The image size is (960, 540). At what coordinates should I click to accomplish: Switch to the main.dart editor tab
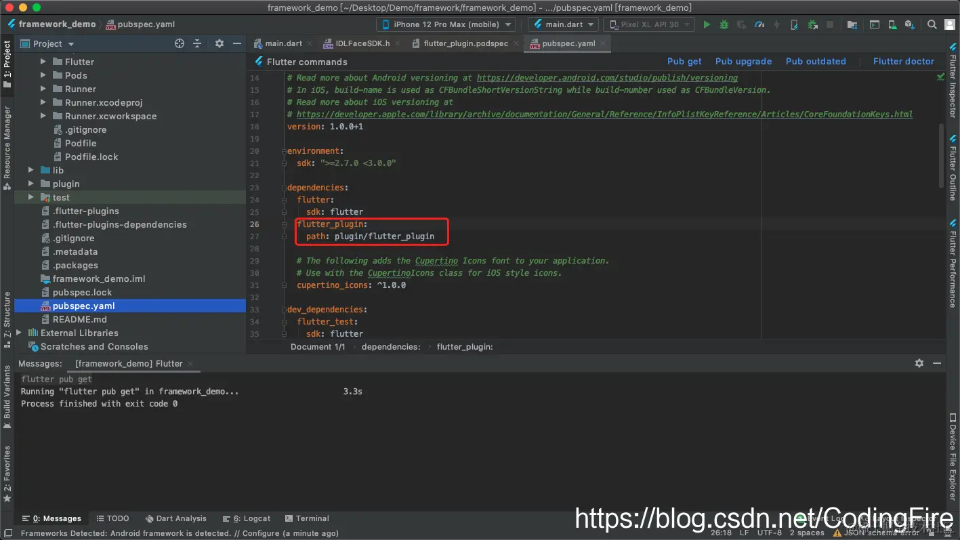[x=283, y=43]
